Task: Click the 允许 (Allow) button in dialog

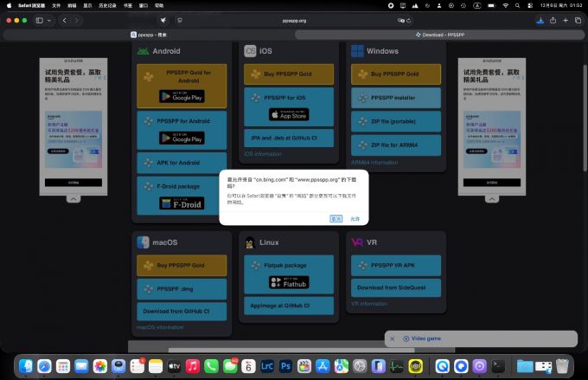Action: [355, 219]
